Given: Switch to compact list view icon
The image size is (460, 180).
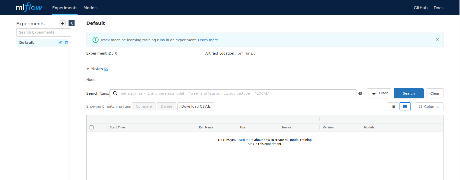Looking at the screenshot, I should coord(393,106).
